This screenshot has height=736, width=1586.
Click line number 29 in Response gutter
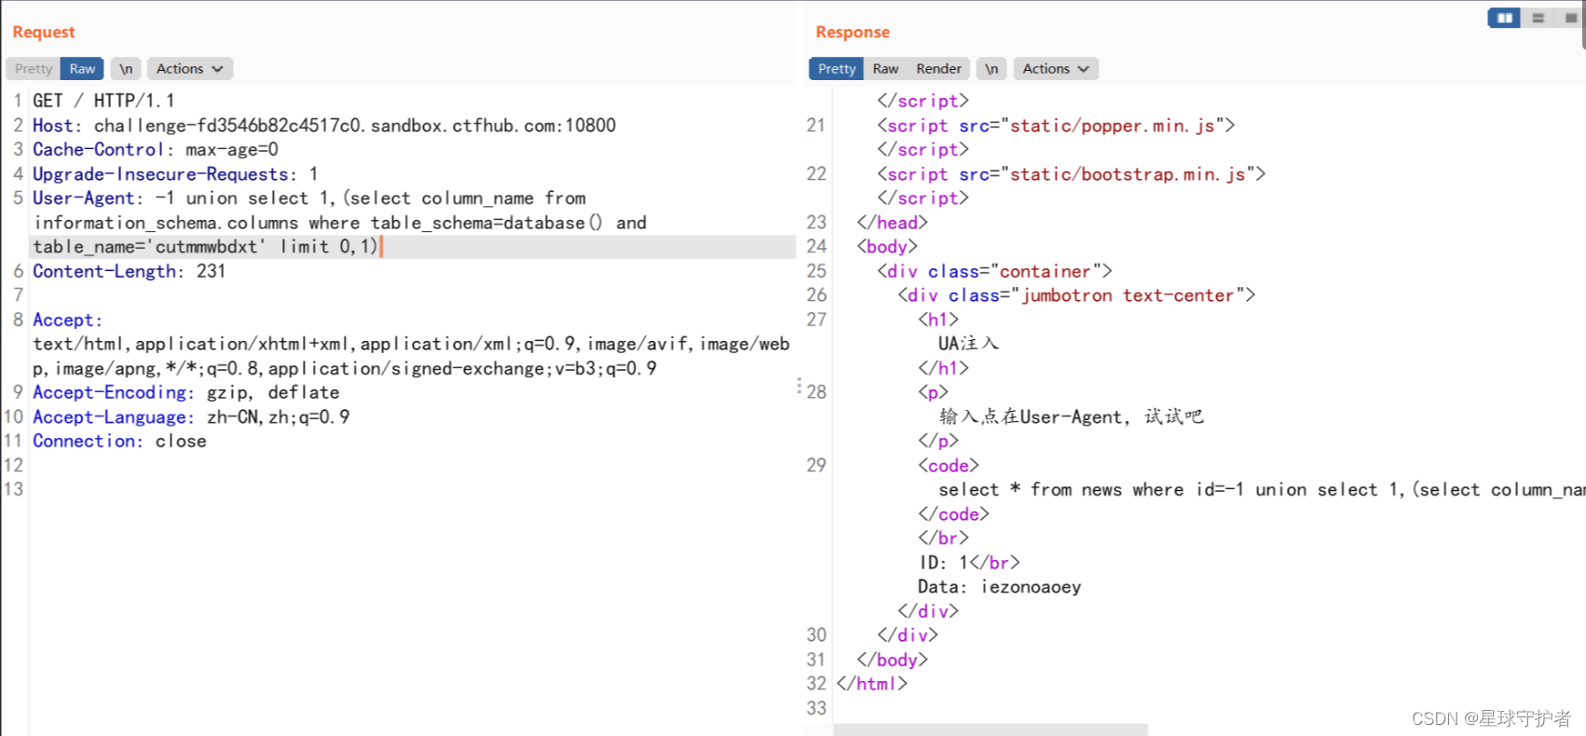click(x=816, y=465)
